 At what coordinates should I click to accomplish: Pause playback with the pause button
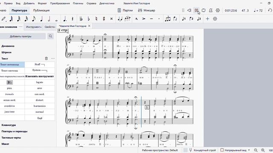click(x=196, y=10)
